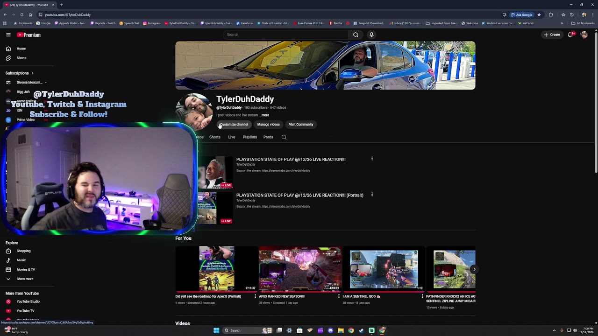
Task: Open Imported From Firefox bookmark folder
Action: [441, 23]
